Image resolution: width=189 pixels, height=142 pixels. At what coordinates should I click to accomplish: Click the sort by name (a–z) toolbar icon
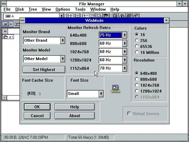[86, 15]
